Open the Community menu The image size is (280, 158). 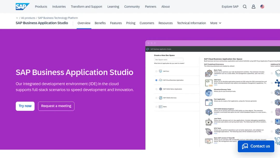click(132, 6)
